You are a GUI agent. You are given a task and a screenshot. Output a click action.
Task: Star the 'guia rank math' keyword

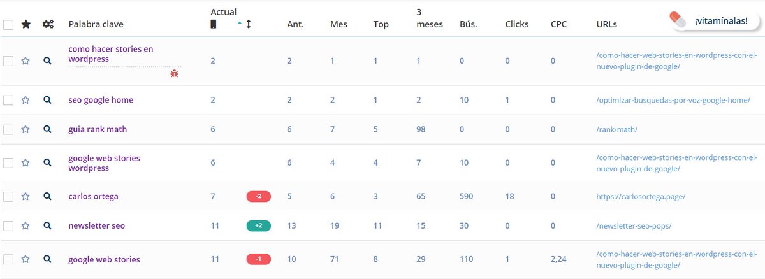click(x=25, y=129)
